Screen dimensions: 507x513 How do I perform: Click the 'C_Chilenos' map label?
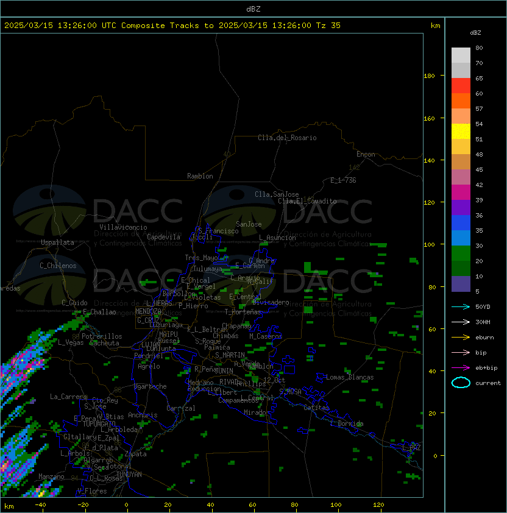click(x=58, y=266)
